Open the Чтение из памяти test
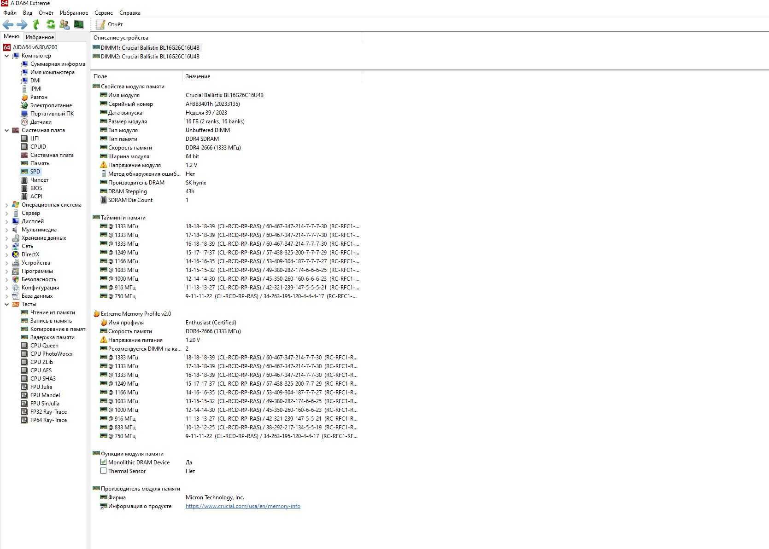769x549 pixels. [48, 312]
